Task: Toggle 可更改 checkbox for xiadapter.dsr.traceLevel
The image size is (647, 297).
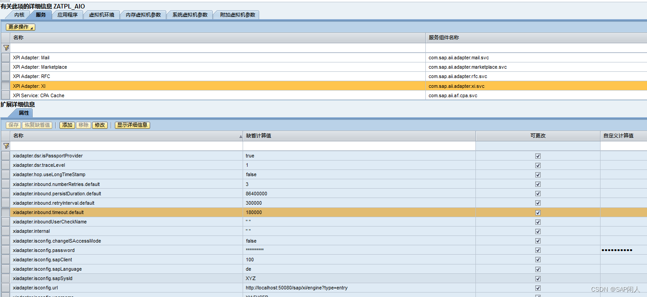Action: pos(538,165)
